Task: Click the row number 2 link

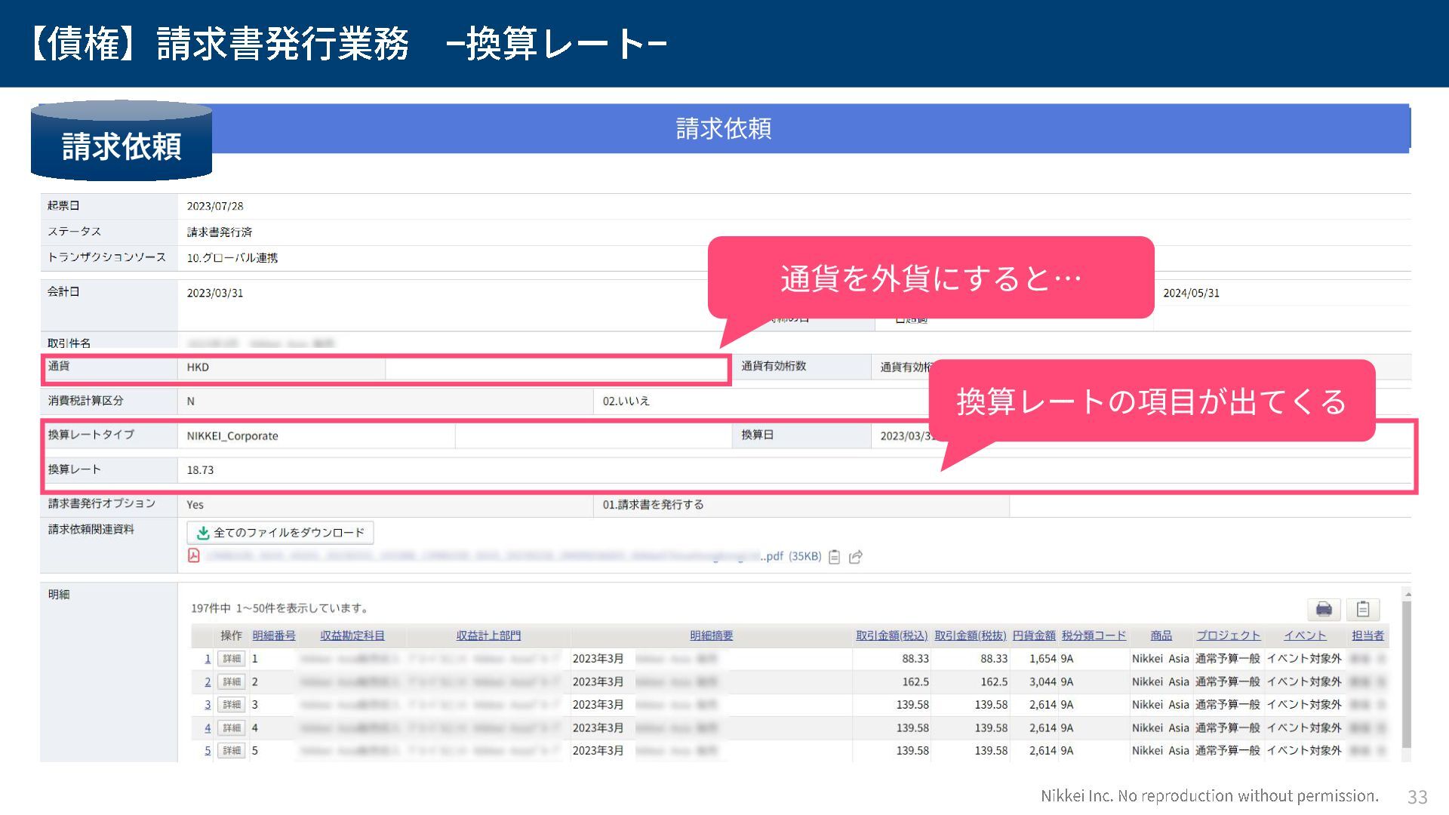Action: [x=208, y=682]
